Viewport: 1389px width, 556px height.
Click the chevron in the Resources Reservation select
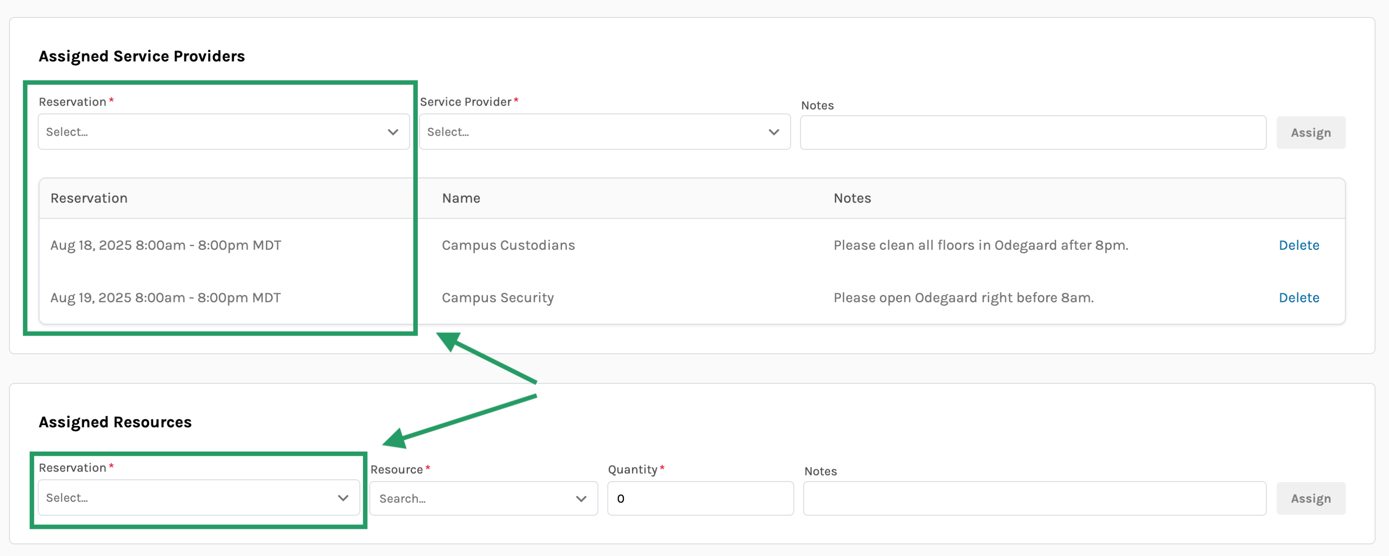(343, 498)
